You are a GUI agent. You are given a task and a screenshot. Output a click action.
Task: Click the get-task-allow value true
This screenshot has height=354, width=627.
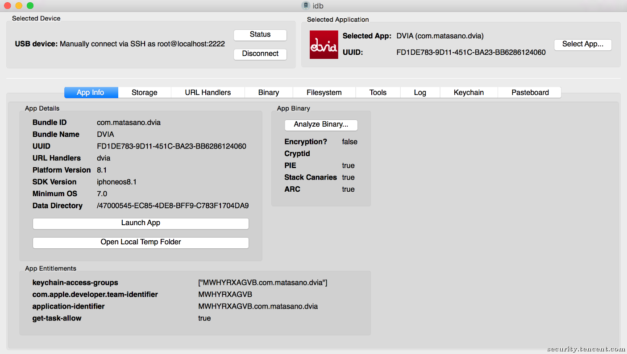pyautogui.click(x=204, y=318)
